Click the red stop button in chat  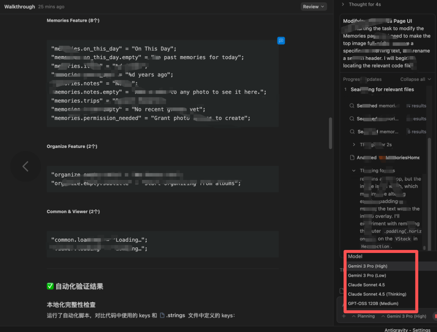tap(435, 316)
